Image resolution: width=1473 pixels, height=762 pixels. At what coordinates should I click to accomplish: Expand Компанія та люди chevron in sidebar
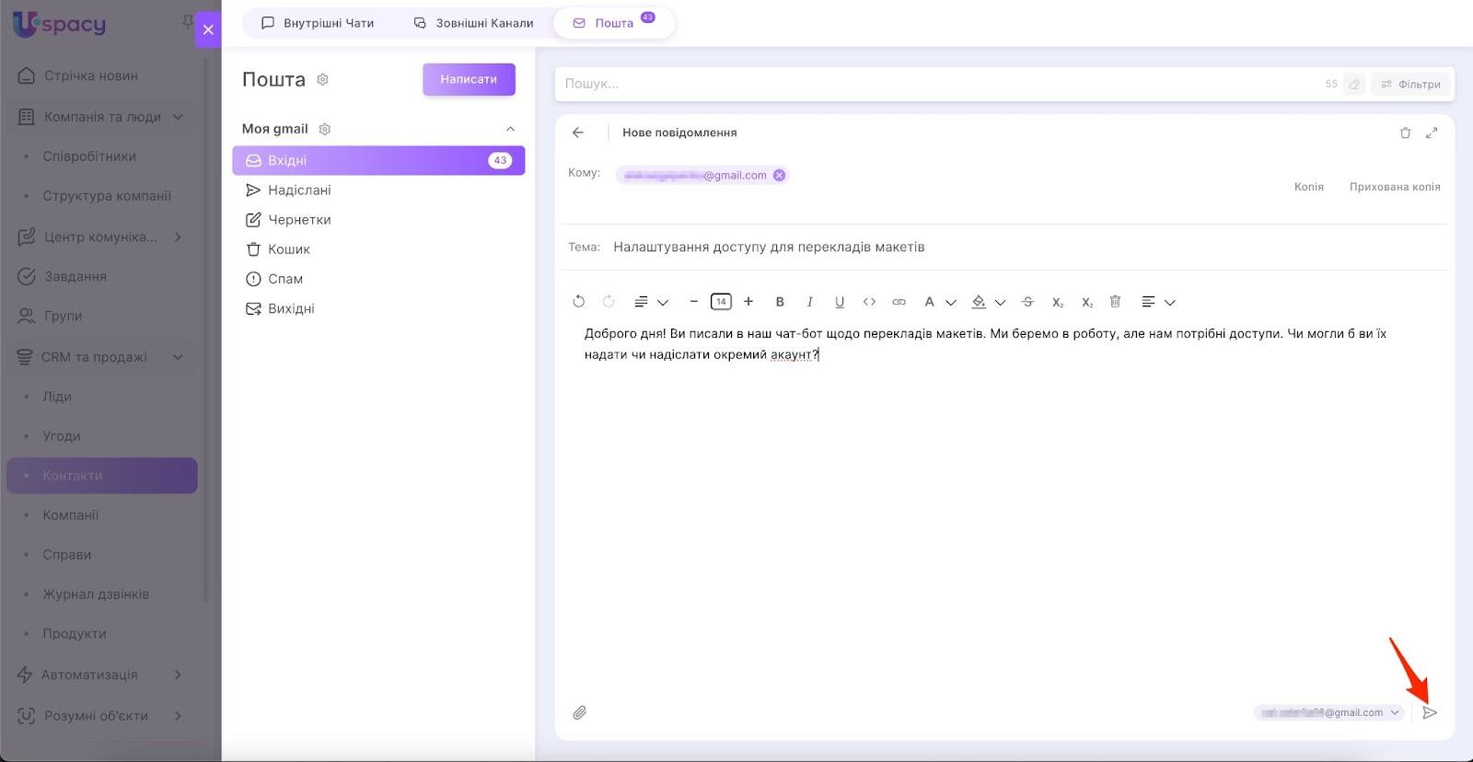pyautogui.click(x=178, y=117)
